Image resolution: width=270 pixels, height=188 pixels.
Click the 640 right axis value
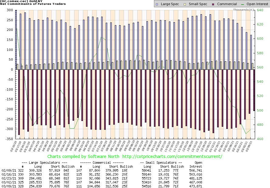tap(260, 10)
